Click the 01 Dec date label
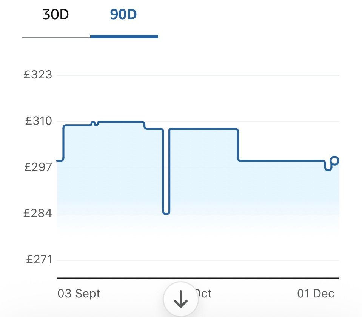This screenshot has height=317, width=362. pyautogui.click(x=316, y=294)
